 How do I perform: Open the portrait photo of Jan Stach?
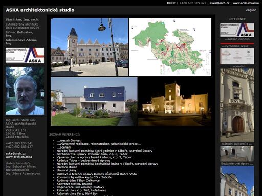[25, 91]
